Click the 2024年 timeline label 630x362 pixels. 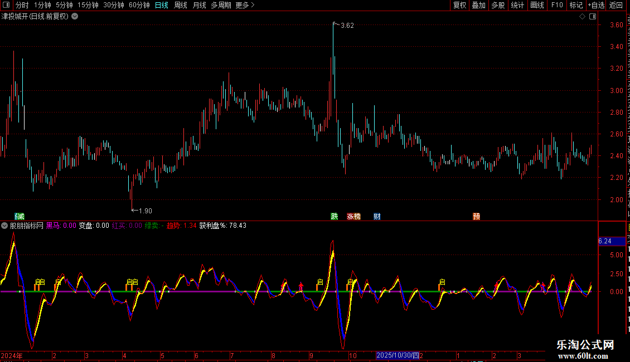pyautogui.click(x=12, y=355)
